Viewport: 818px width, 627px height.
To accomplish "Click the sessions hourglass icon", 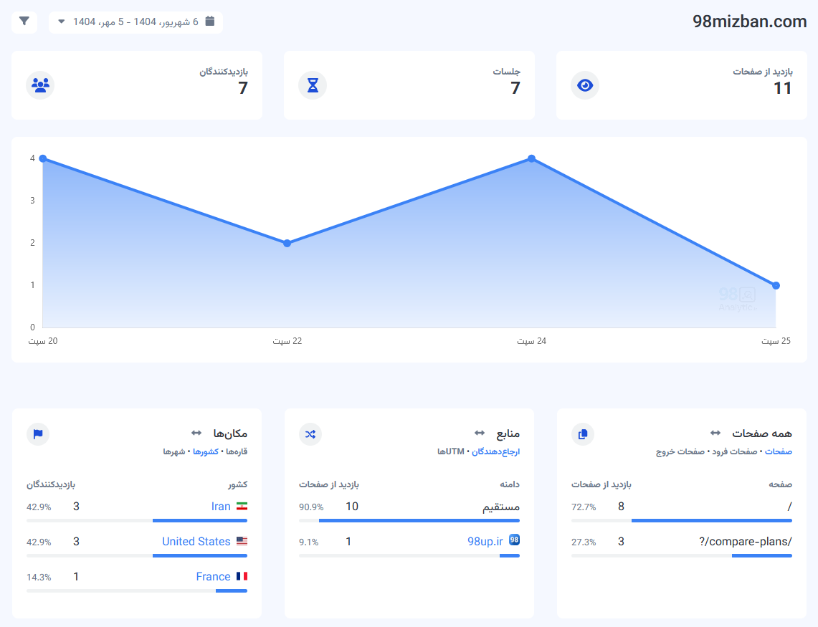I will [x=313, y=85].
